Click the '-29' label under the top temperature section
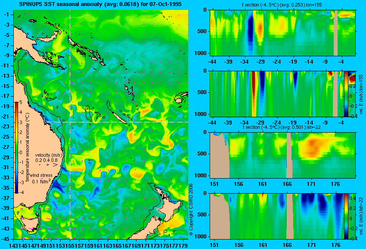This screenshot has height=249, width=366. (260, 62)
